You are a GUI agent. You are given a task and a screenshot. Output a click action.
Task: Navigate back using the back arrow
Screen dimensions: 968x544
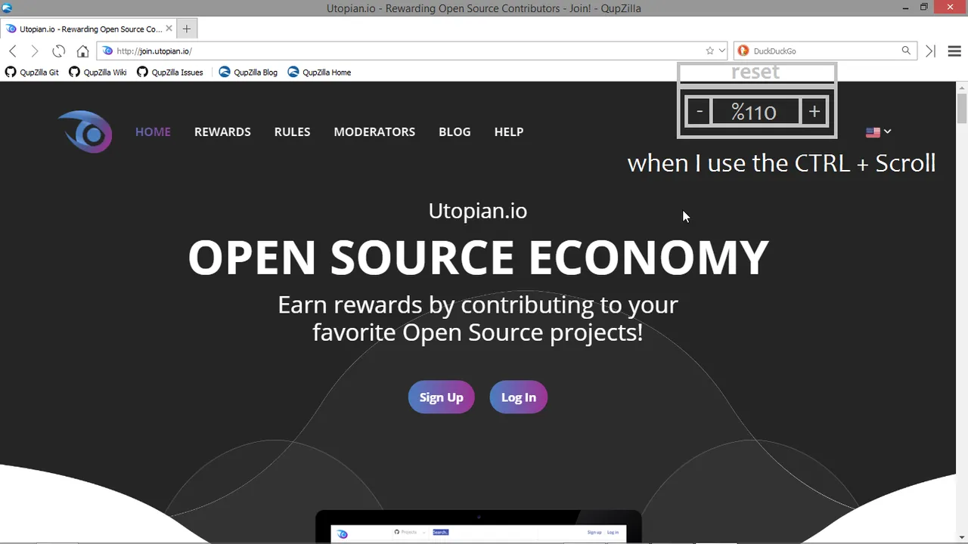12,51
